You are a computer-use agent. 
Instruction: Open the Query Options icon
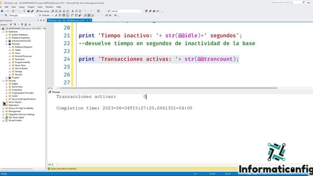(64, 15)
